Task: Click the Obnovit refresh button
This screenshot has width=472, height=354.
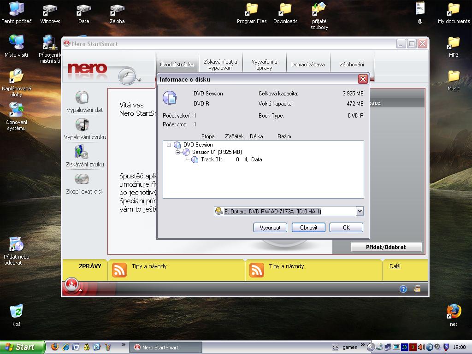Action: tap(308, 228)
